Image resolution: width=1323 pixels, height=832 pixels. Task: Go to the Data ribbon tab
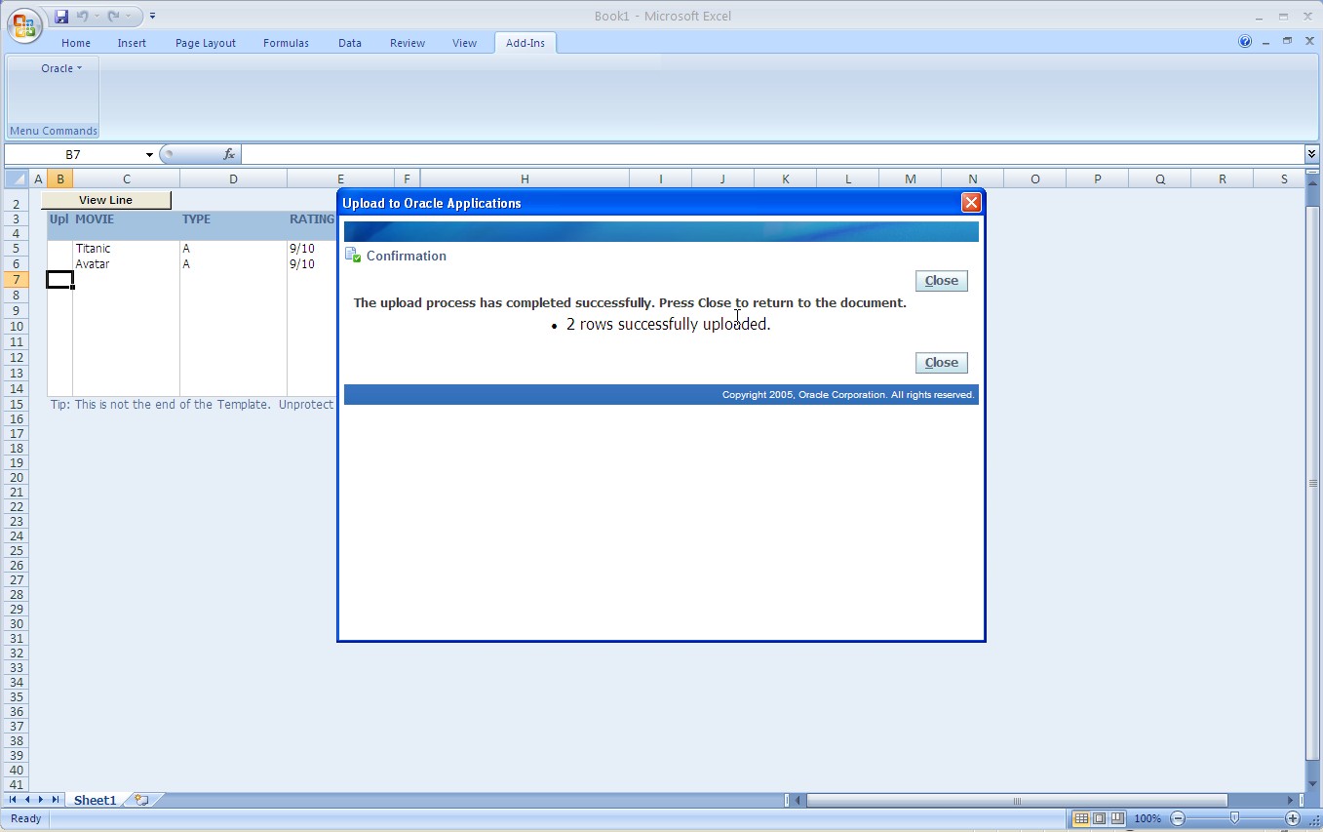click(x=350, y=43)
